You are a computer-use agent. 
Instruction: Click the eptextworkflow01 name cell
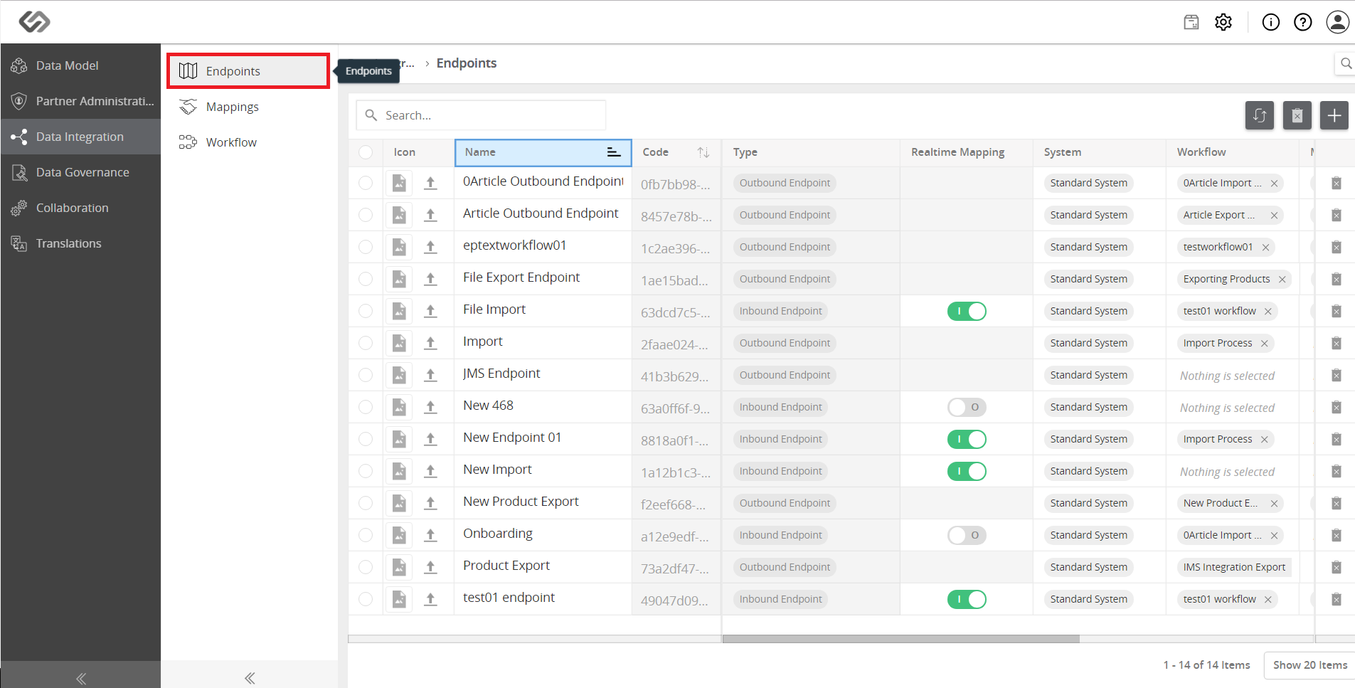[543, 245]
